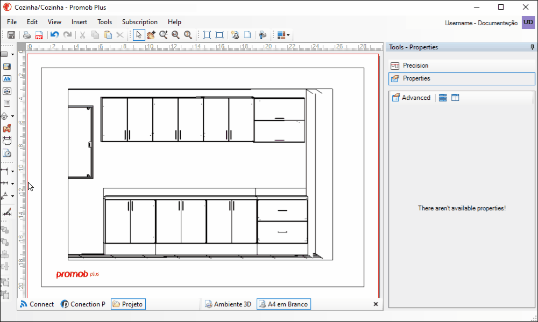The height and width of the screenshot is (322, 538).
Task: Click the Cut scissors icon
Action: point(82,35)
